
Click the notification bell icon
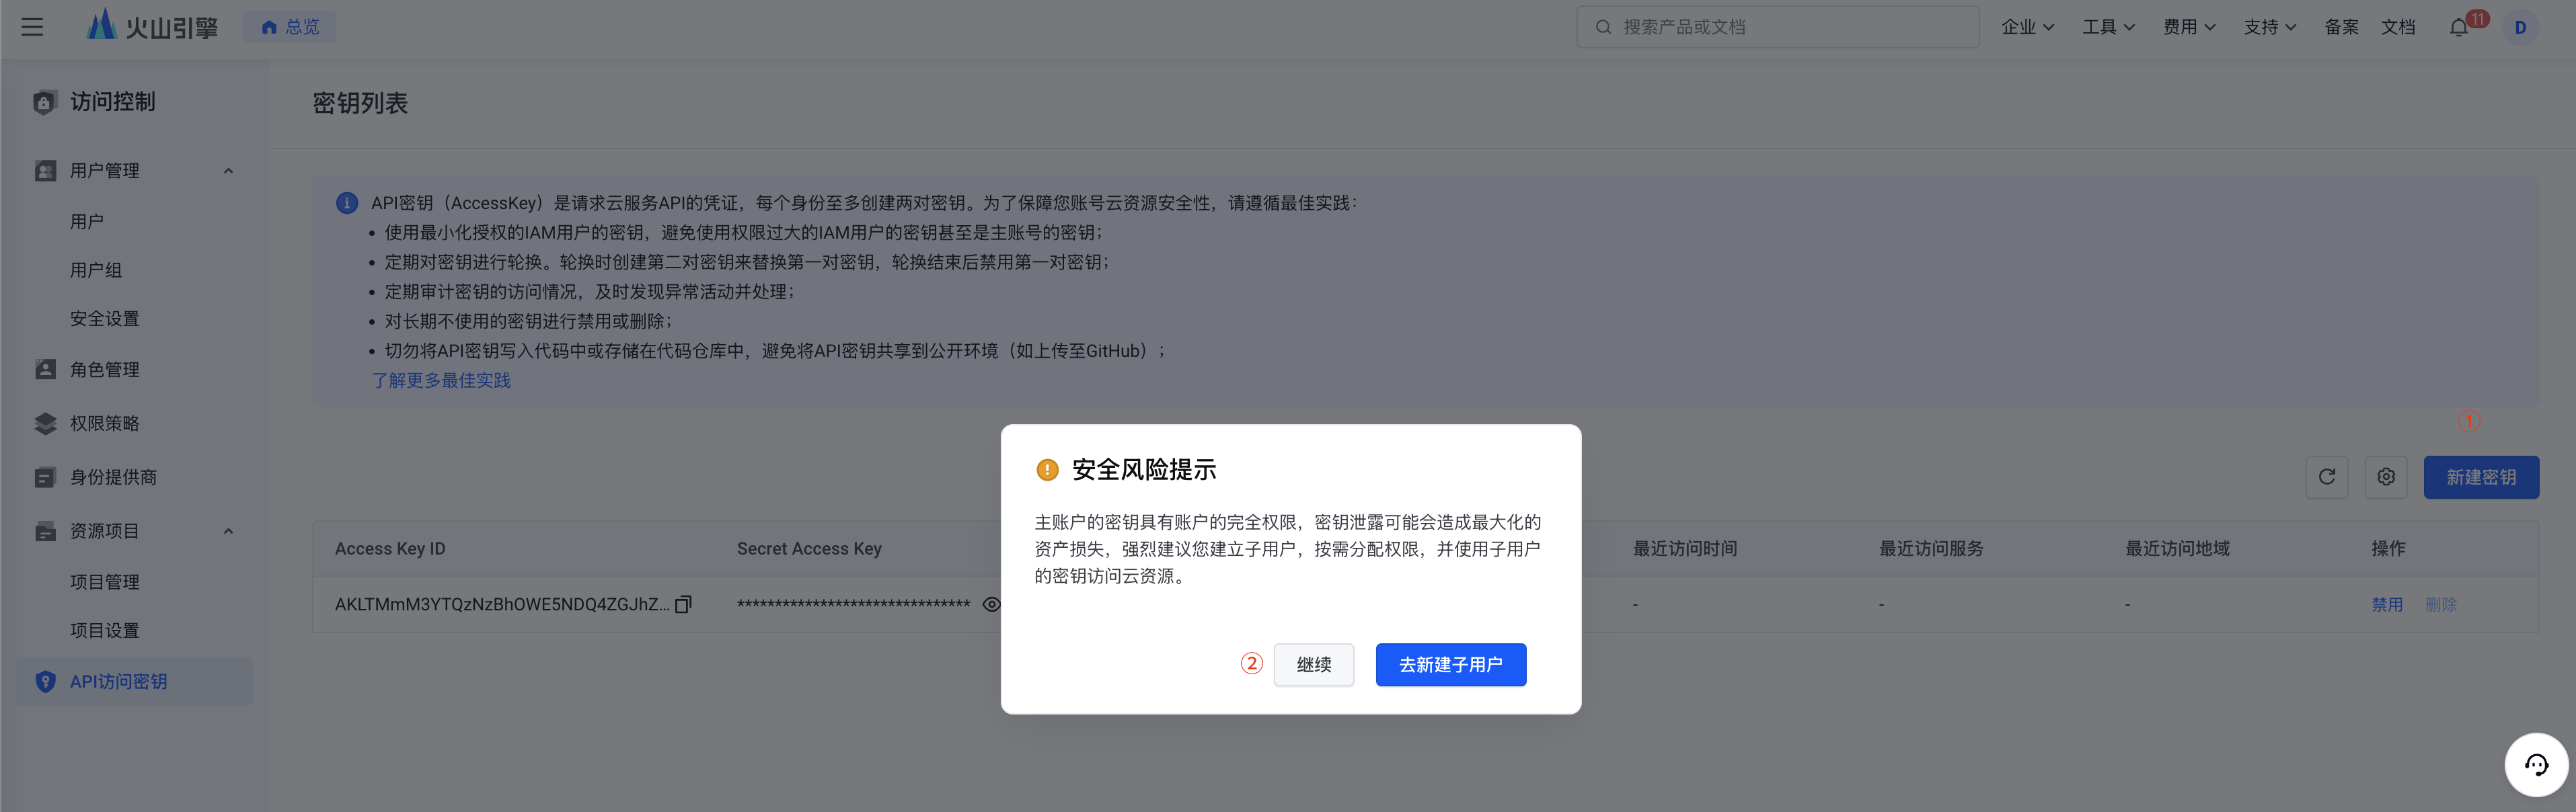(2458, 28)
